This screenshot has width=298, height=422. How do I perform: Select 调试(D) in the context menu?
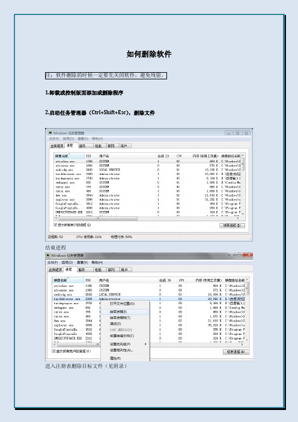[115, 324]
